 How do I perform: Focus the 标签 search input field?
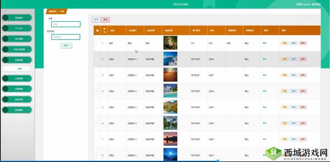tap(66, 24)
